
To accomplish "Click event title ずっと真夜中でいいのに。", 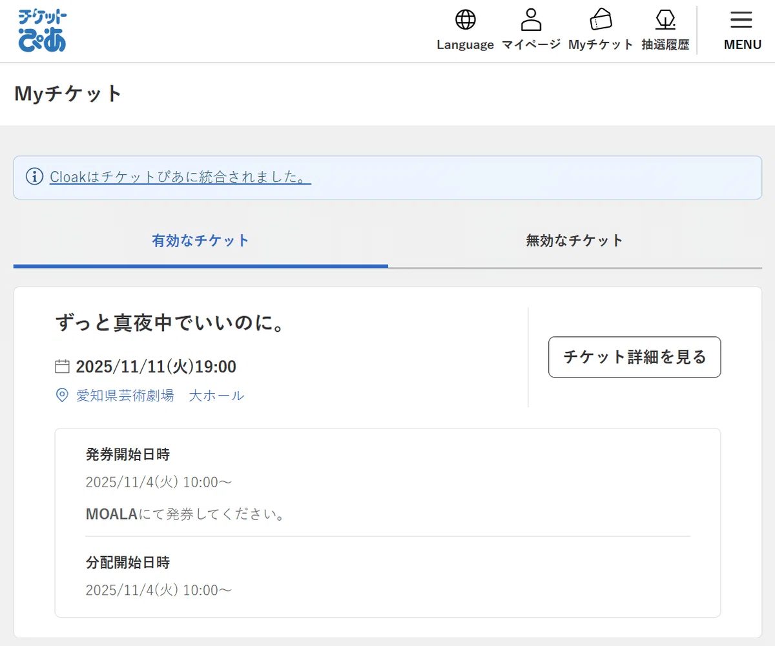I will point(170,323).
